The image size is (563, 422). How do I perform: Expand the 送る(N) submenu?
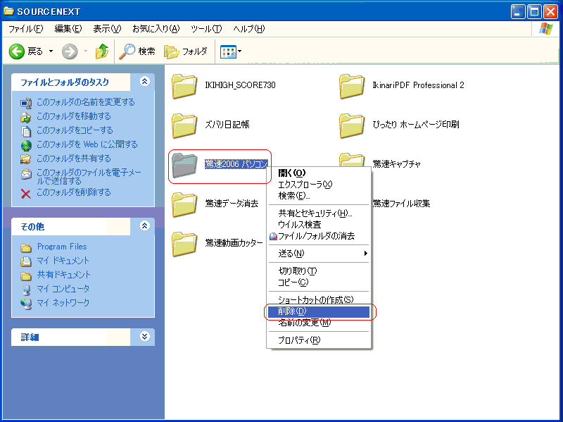(x=319, y=254)
